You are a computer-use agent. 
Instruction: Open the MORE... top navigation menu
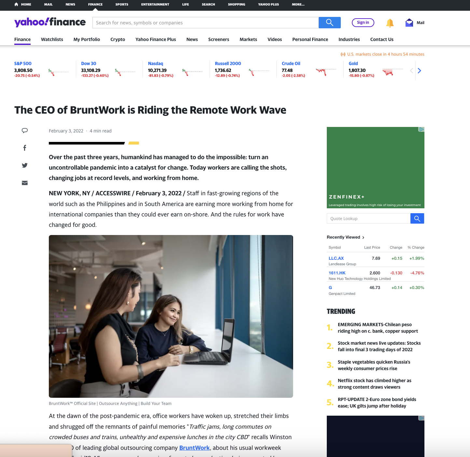pos(298,5)
